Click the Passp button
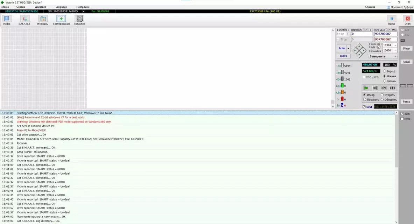Viewport: 414px width, 224px height. (406, 102)
